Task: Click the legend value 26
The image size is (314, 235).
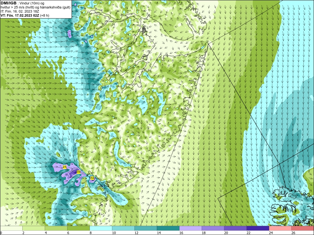Action: [293, 233]
